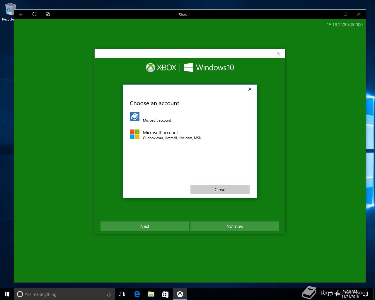Click the Cortana microphone icon
Image resolution: width=375 pixels, height=300 pixels.
click(109, 294)
